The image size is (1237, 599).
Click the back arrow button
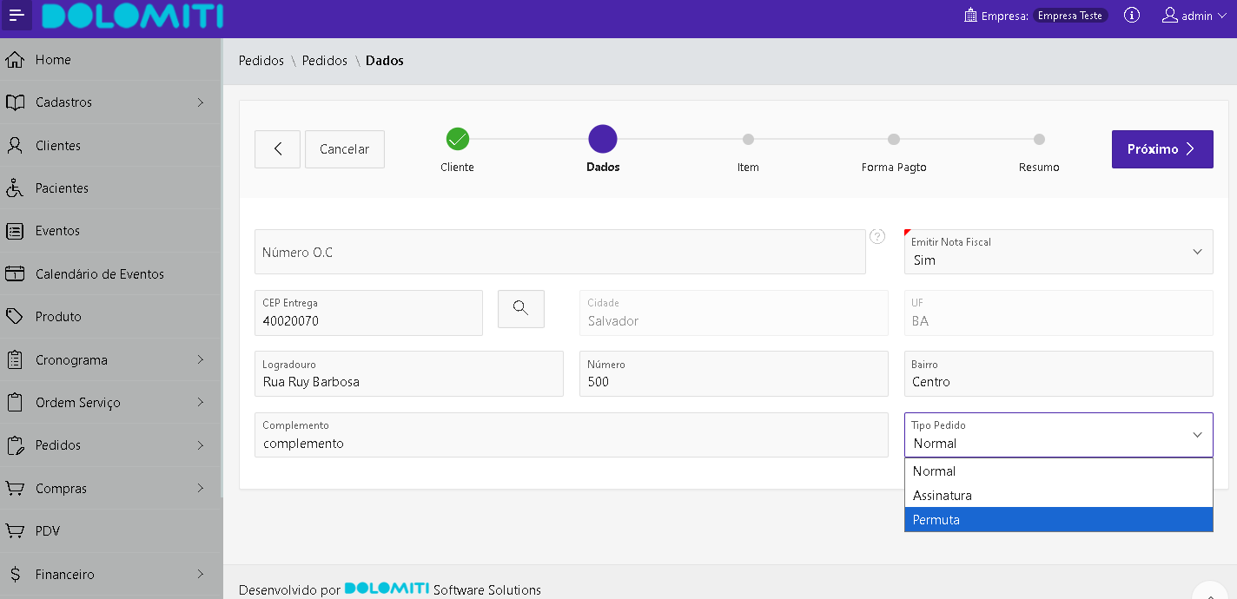(277, 149)
